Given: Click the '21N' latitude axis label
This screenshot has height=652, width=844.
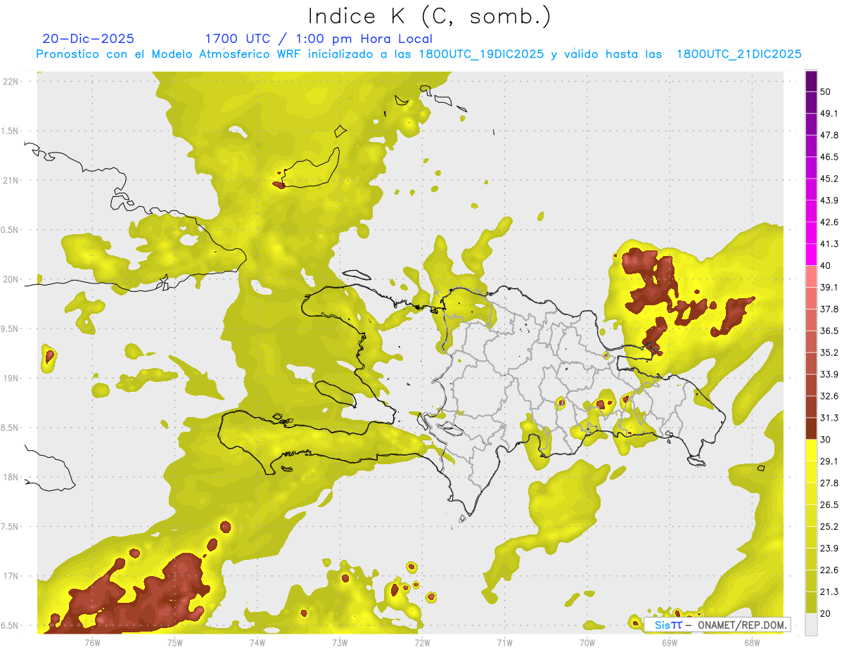Looking at the screenshot, I should click(x=11, y=180).
